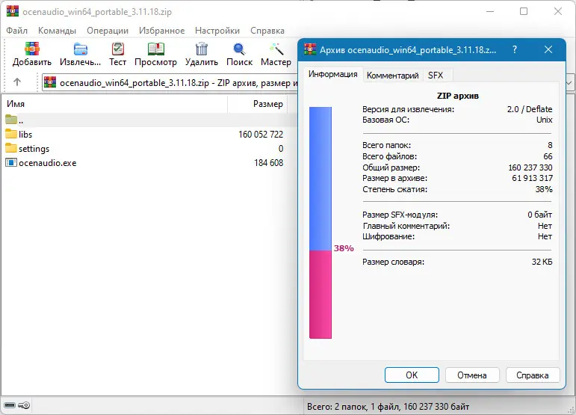The width and height of the screenshot is (576, 415).
Task: Close the Архив information dialog
Action: [x=548, y=49]
